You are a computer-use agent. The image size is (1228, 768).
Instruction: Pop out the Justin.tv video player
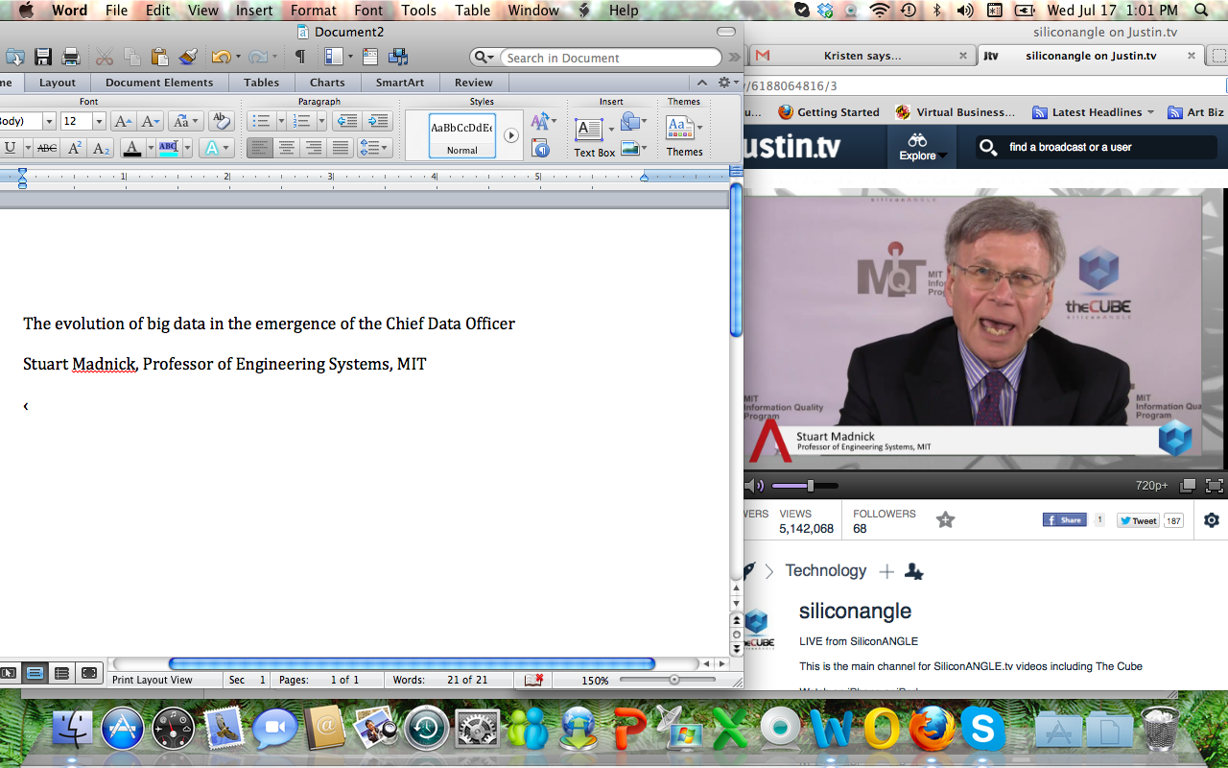(1188, 486)
